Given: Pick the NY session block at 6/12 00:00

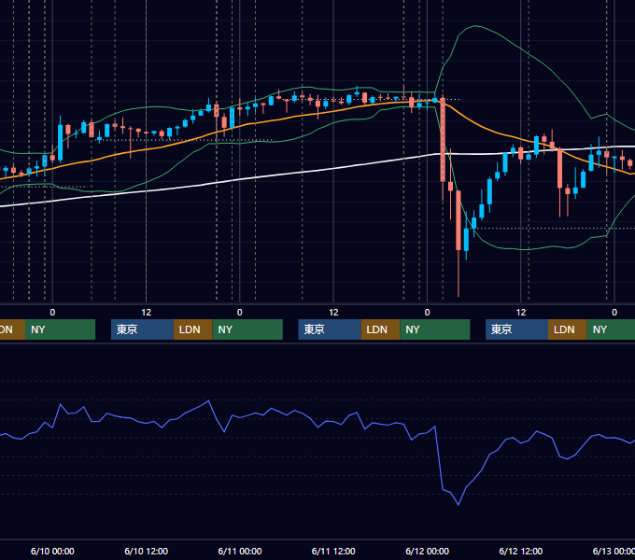Looking at the screenshot, I should point(435,329).
